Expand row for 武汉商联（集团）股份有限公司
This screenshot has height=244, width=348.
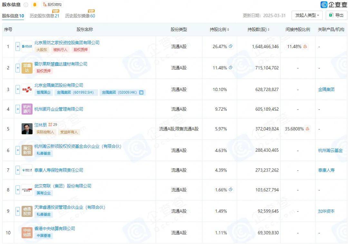pyautogui.click(x=18, y=190)
